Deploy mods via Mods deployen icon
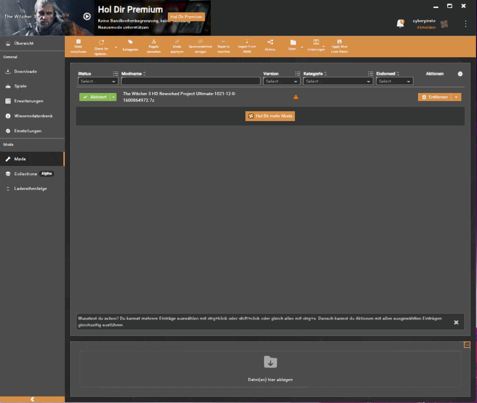The width and height of the screenshot is (477, 403). click(177, 46)
